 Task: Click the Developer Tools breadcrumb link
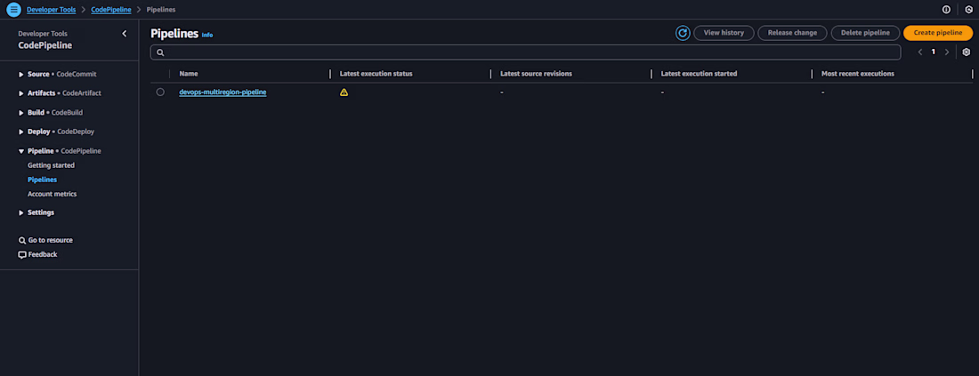pyautogui.click(x=52, y=10)
